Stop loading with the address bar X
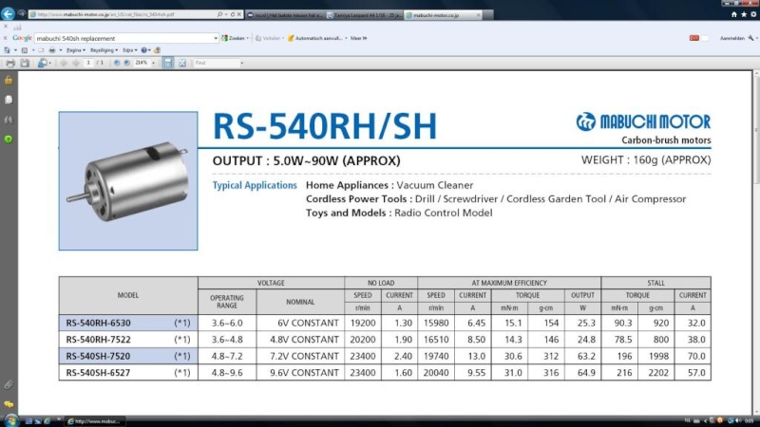The image size is (760, 427). point(239,14)
